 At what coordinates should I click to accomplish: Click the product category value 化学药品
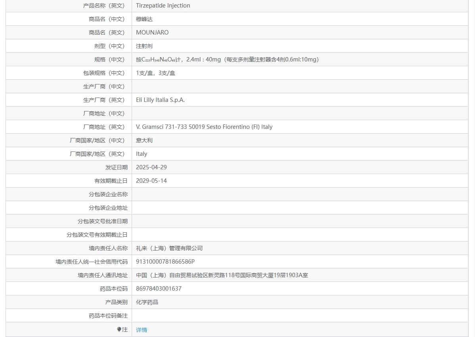pos(147,302)
